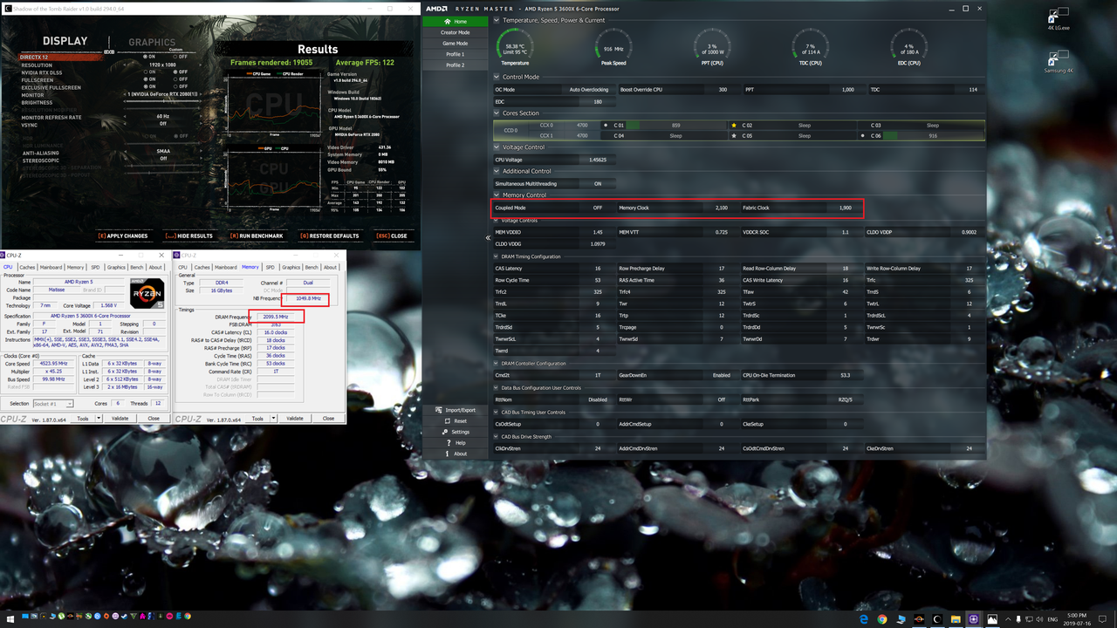Toggle GearDownEn Enabled value
This screenshot has height=628, width=1117.
(722, 375)
